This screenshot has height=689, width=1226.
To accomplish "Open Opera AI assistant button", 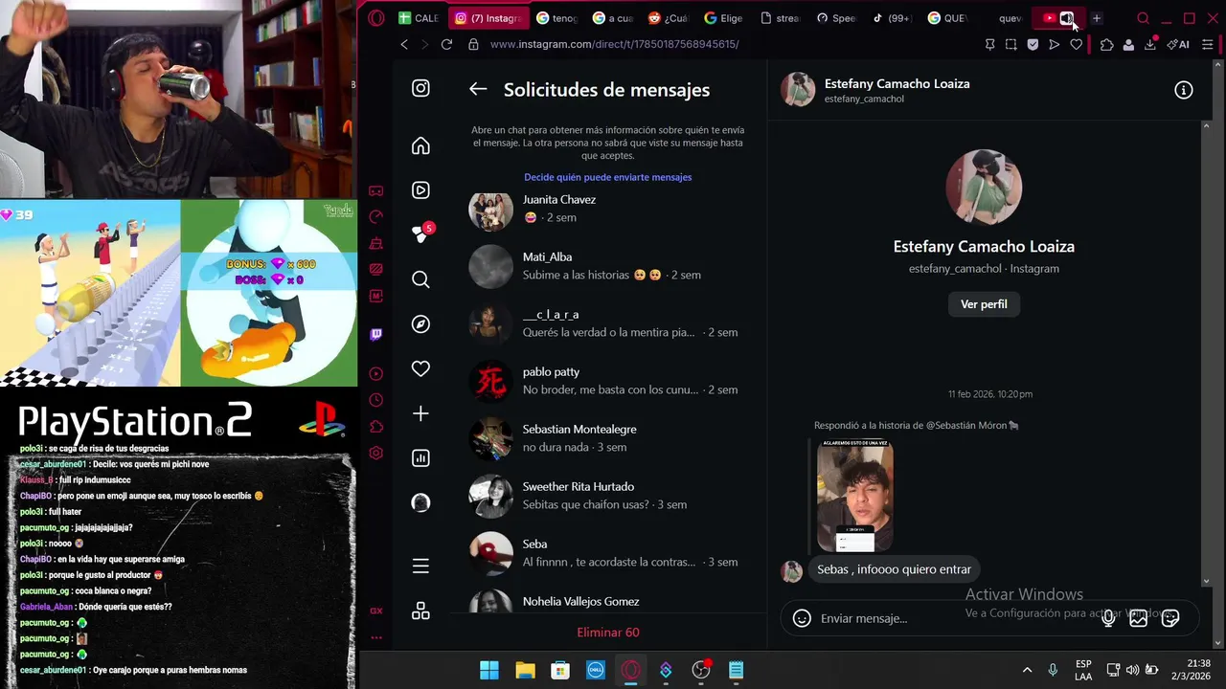I will click(x=1178, y=44).
